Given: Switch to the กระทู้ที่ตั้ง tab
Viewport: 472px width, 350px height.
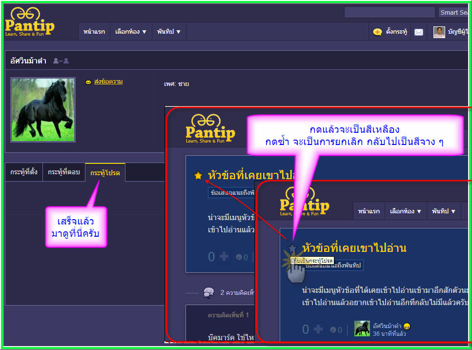Looking at the screenshot, I should click(24, 172).
